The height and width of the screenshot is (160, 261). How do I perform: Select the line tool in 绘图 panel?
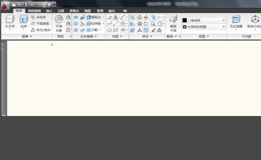tap(116, 24)
